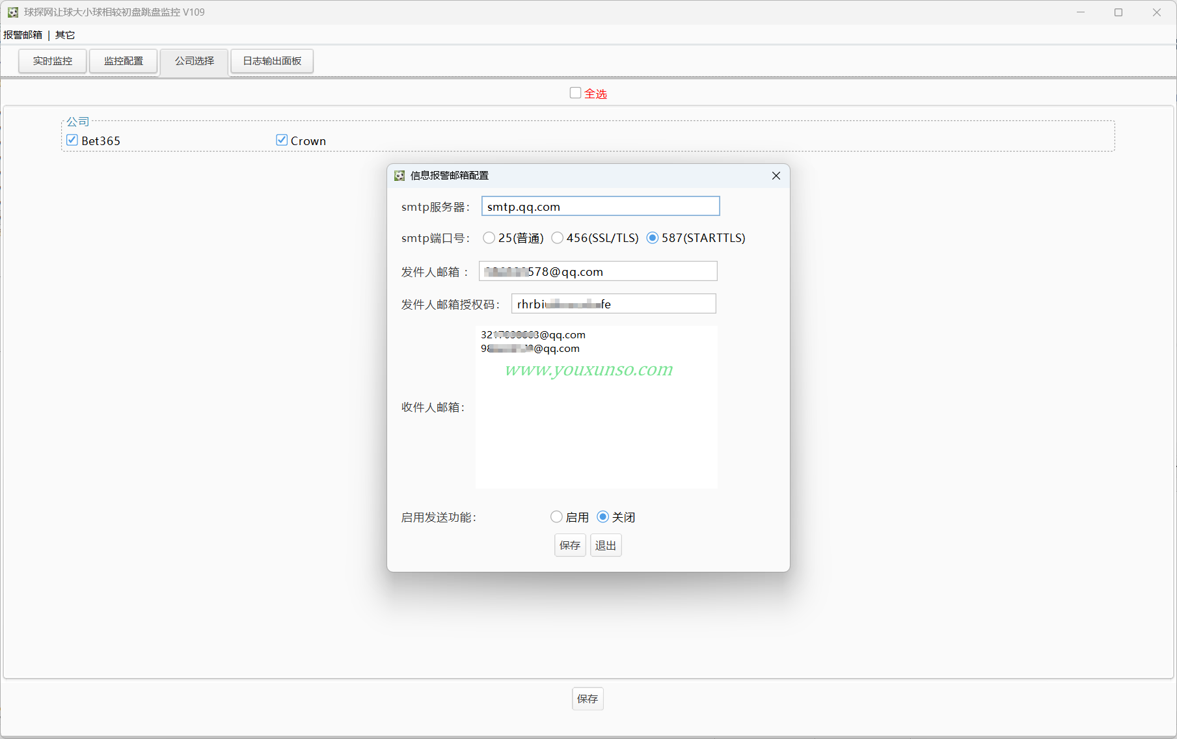Click the dialog title soccer icon
This screenshot has height=739, width=1177.
tap(399, 176)
